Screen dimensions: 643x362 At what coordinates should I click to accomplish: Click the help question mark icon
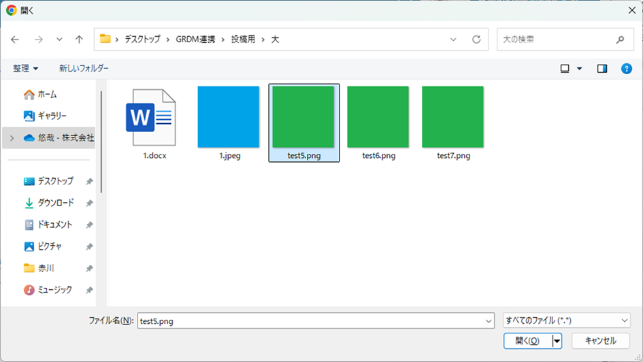[x=627, y=69]
